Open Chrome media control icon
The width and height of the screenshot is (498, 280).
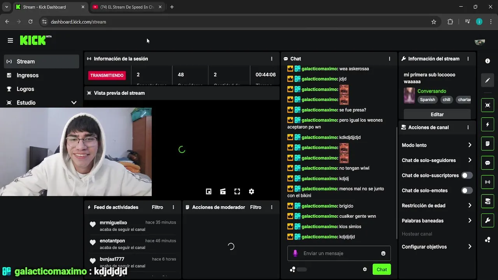point(467,22)
